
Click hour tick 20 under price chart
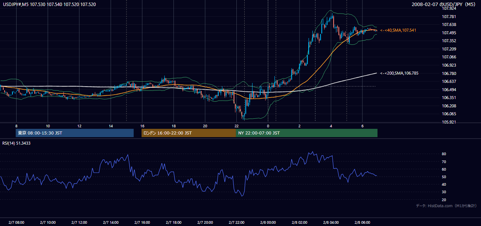click(x=205, y=126)
